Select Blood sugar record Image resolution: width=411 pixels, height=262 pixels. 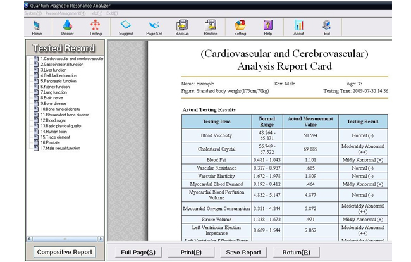tap(53, 120)
